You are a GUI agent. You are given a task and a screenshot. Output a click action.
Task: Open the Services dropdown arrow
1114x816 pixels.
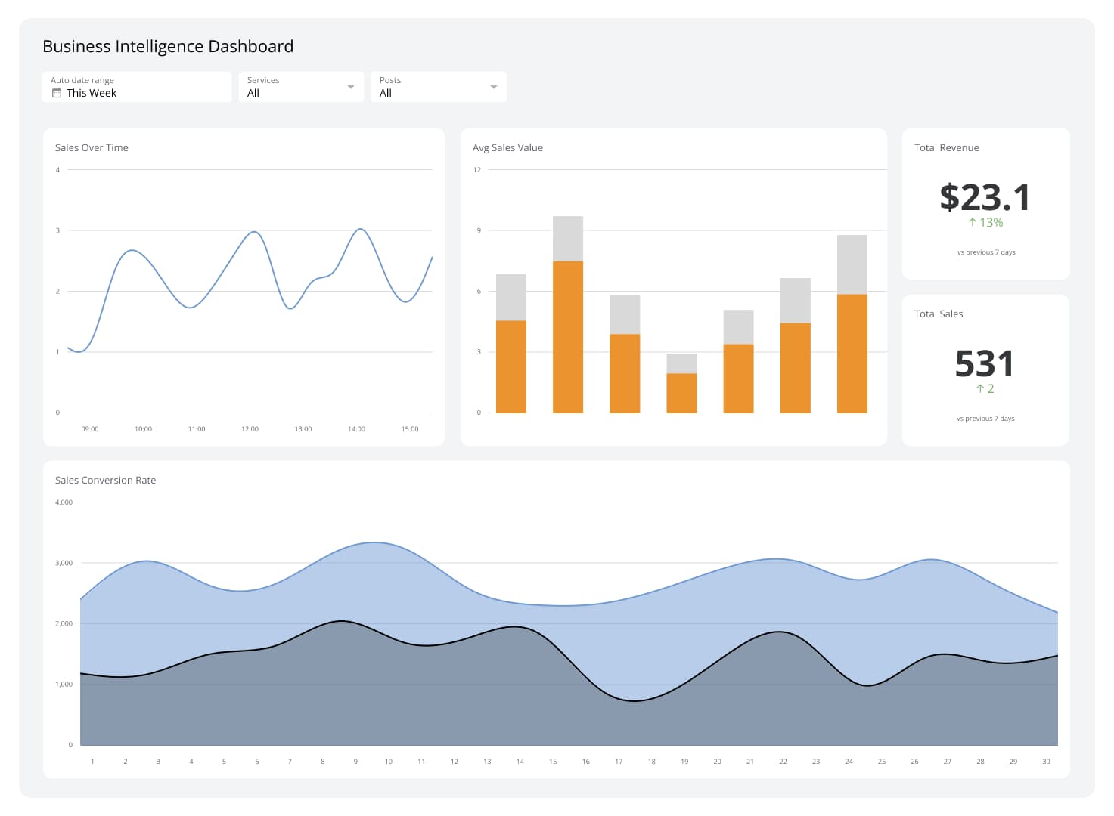(x=351, y=86)
